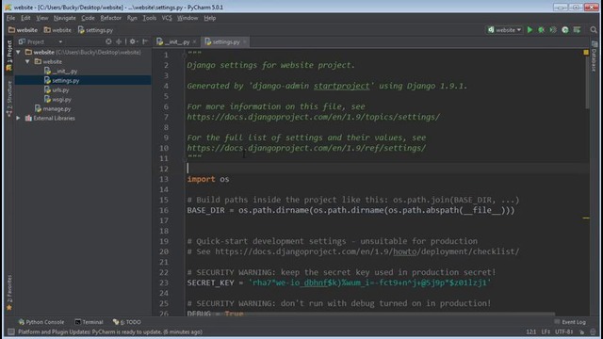Toggle the 6: TODO tool window

click(127, 322)
